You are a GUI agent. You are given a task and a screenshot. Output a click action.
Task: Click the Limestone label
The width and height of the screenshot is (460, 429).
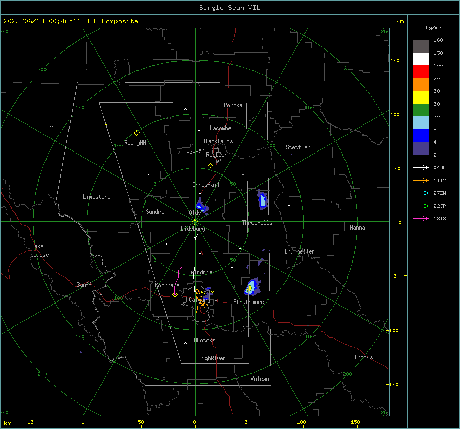pyautogui.click(x=97, y=197)
